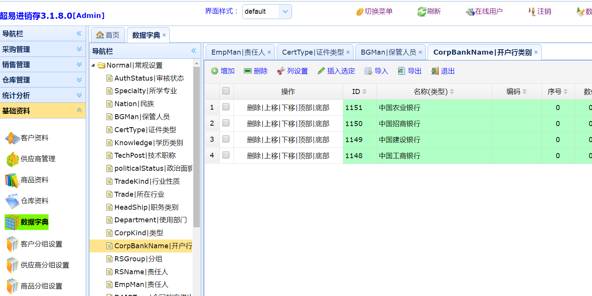592x296 pixels.
Task: Click the green Add (增加) icon
Action: [215, 71]
